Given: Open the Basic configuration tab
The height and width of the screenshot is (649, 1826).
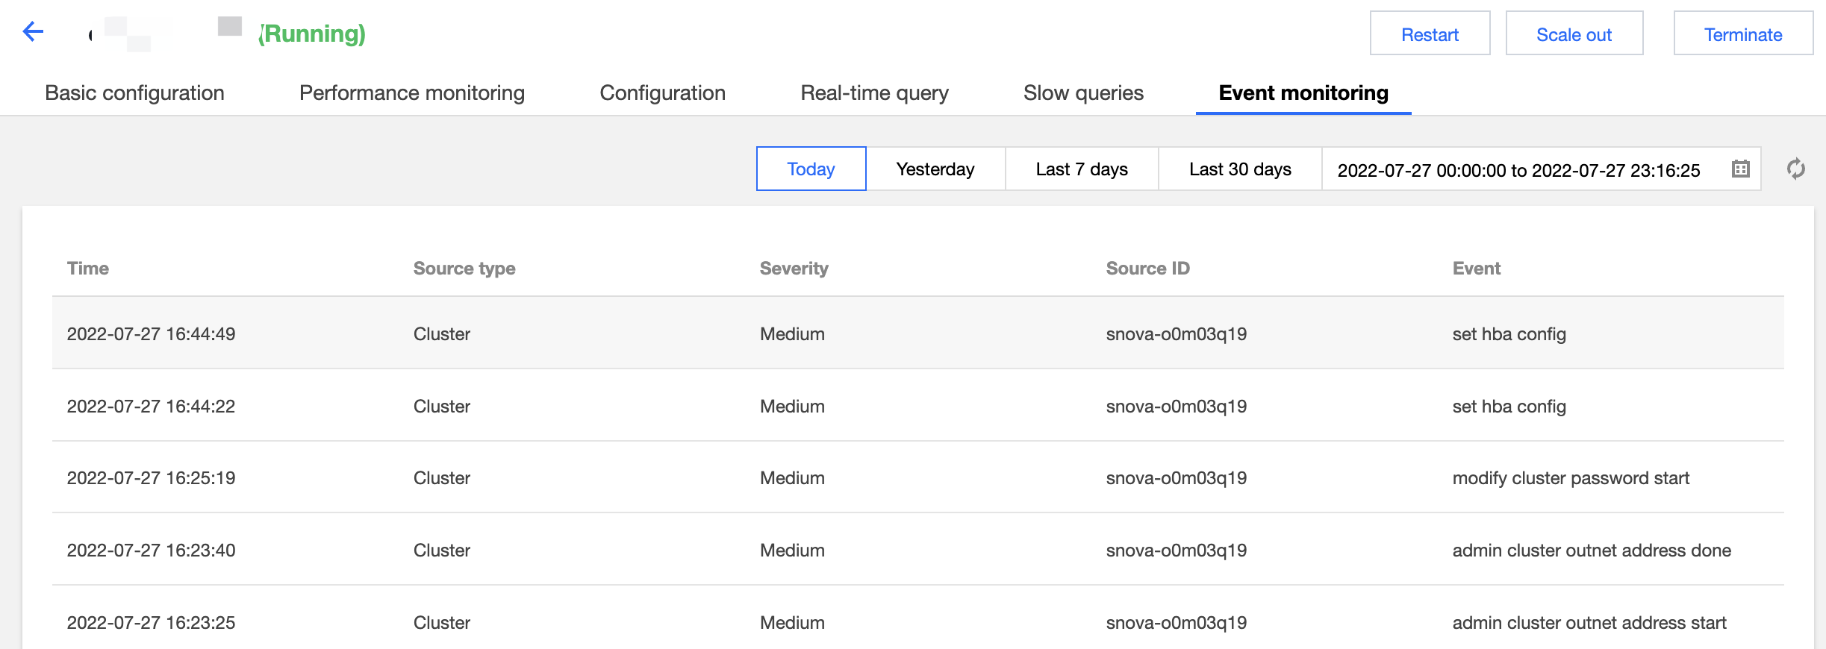Looking at the screenshot, I should (134, 93).
